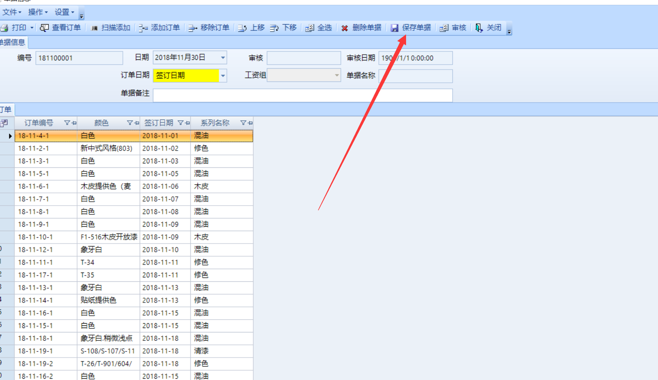This screenshot has width=658, height=380.
Task: Click Select All (全选) toolbar icon
Action: coord(310,28)
